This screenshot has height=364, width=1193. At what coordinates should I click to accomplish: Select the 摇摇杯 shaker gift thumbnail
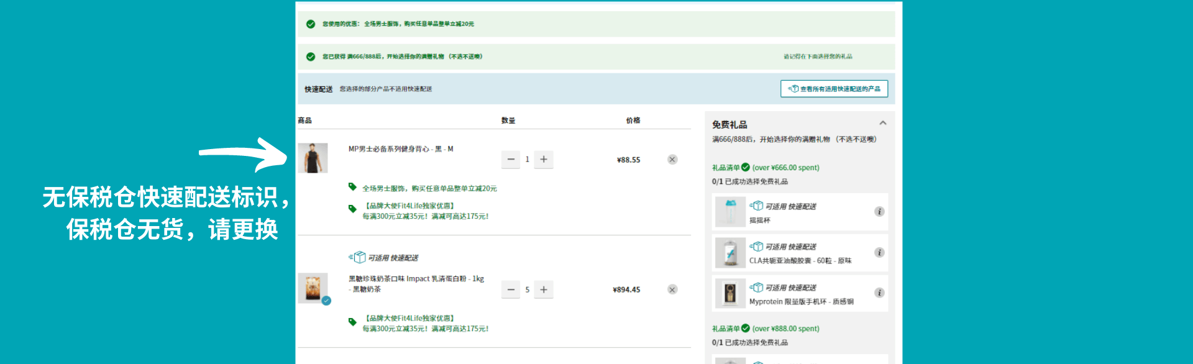click(730, 212)
